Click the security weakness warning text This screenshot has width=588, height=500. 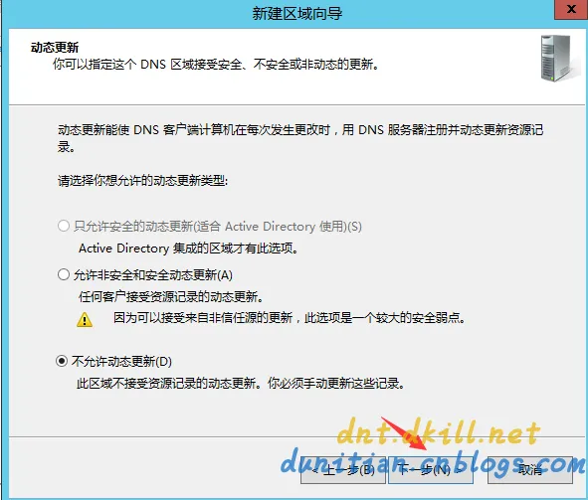[x=290, y=318]
